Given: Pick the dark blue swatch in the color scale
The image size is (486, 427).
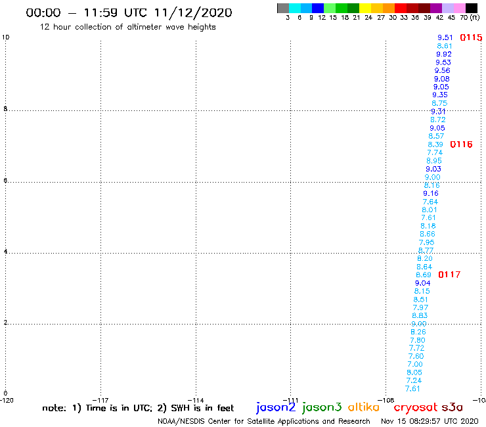Looking at the screenshot, I should tap(318, 8).
